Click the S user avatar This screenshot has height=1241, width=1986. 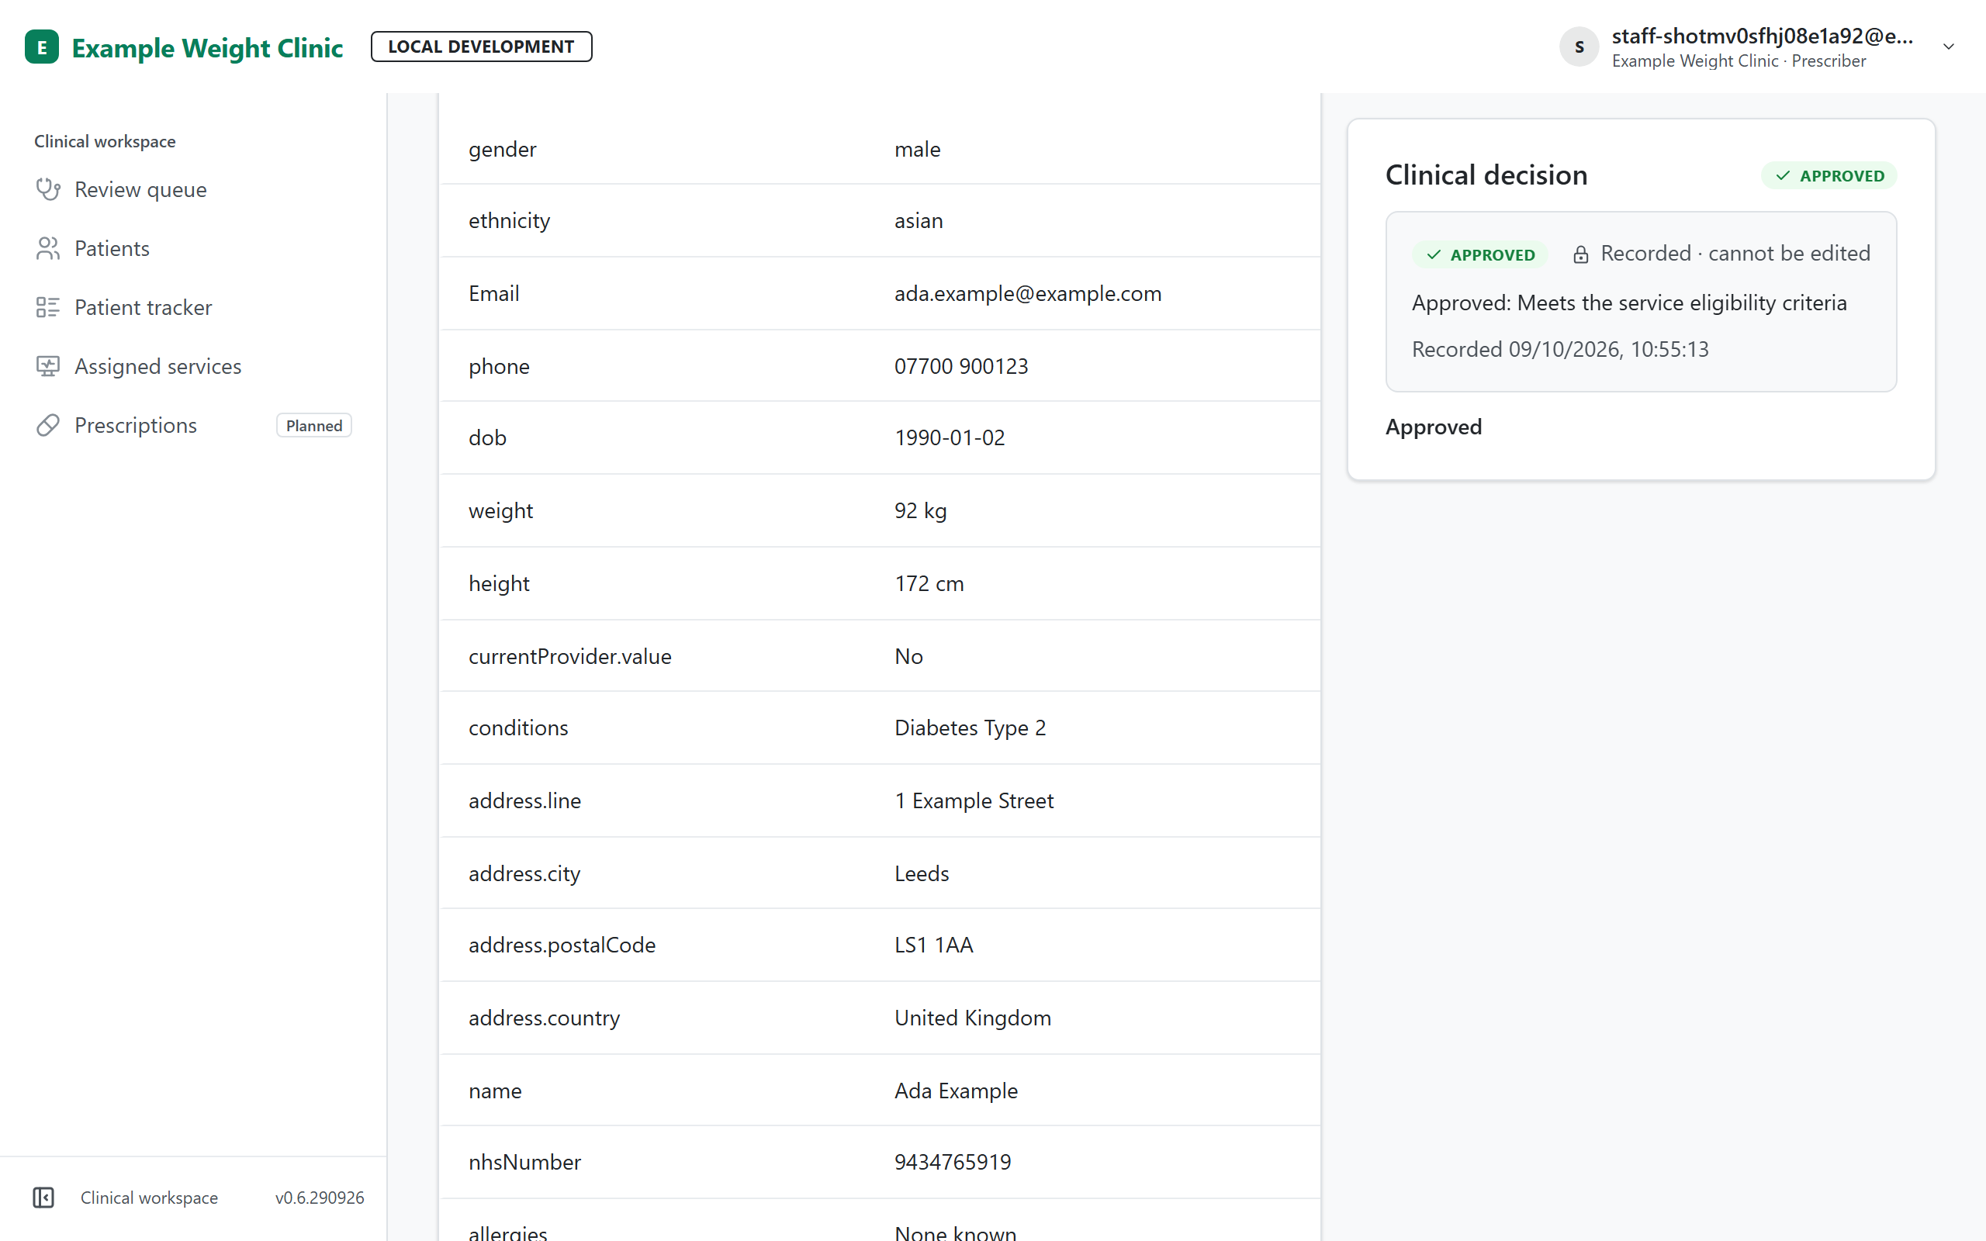[x=1578, y=47]
